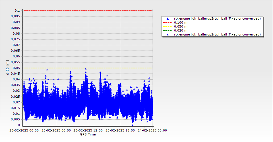Screen dimensions: 273x142
Task: Click the '0.050 m' legend entry
Action: click(x=181, y=27)
